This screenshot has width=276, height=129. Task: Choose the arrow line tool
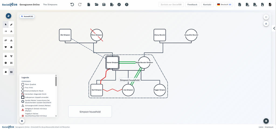[x=6, y=31]
